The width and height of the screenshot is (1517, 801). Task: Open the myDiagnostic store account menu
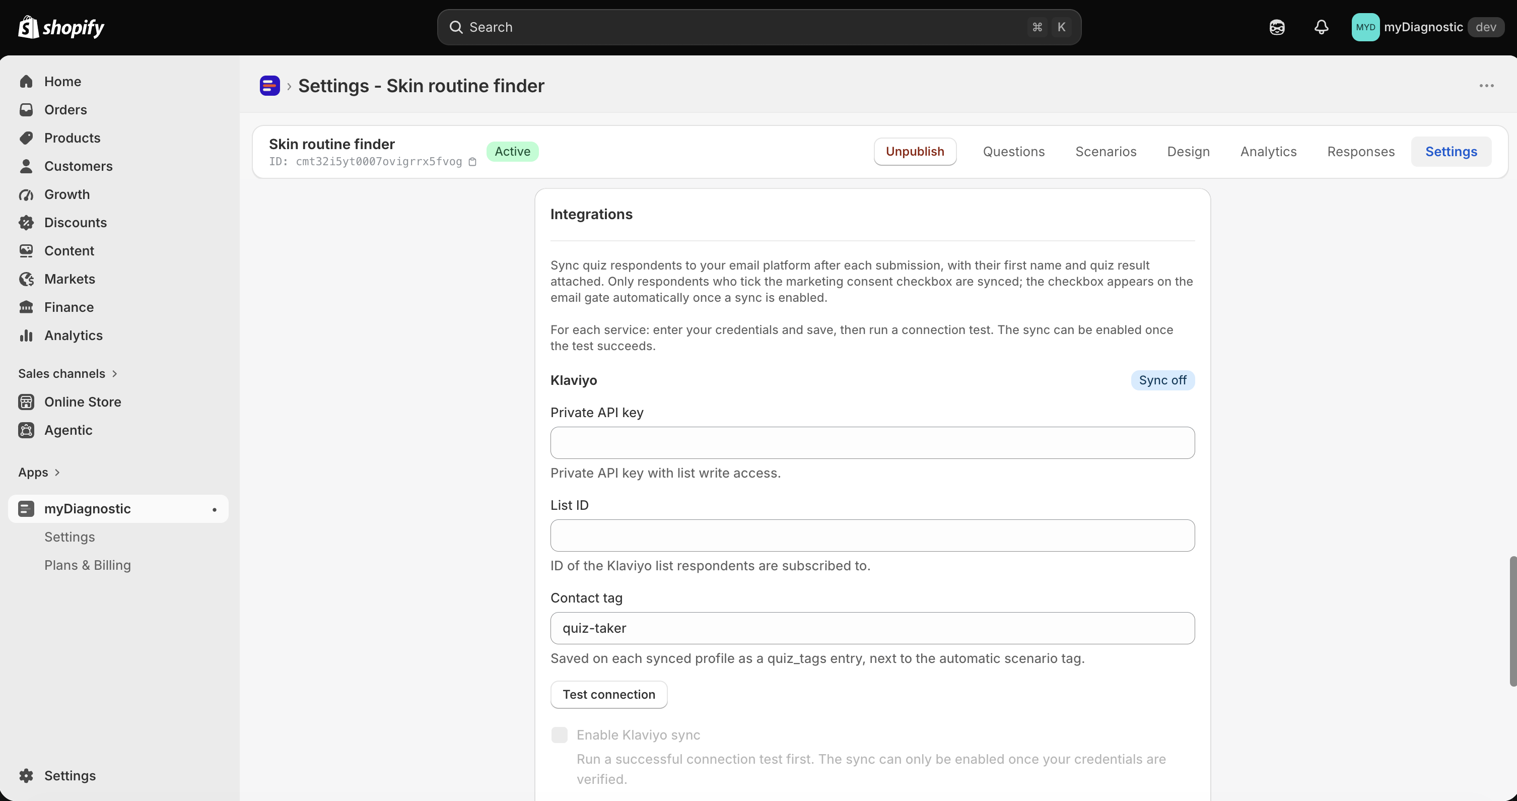1427,27
